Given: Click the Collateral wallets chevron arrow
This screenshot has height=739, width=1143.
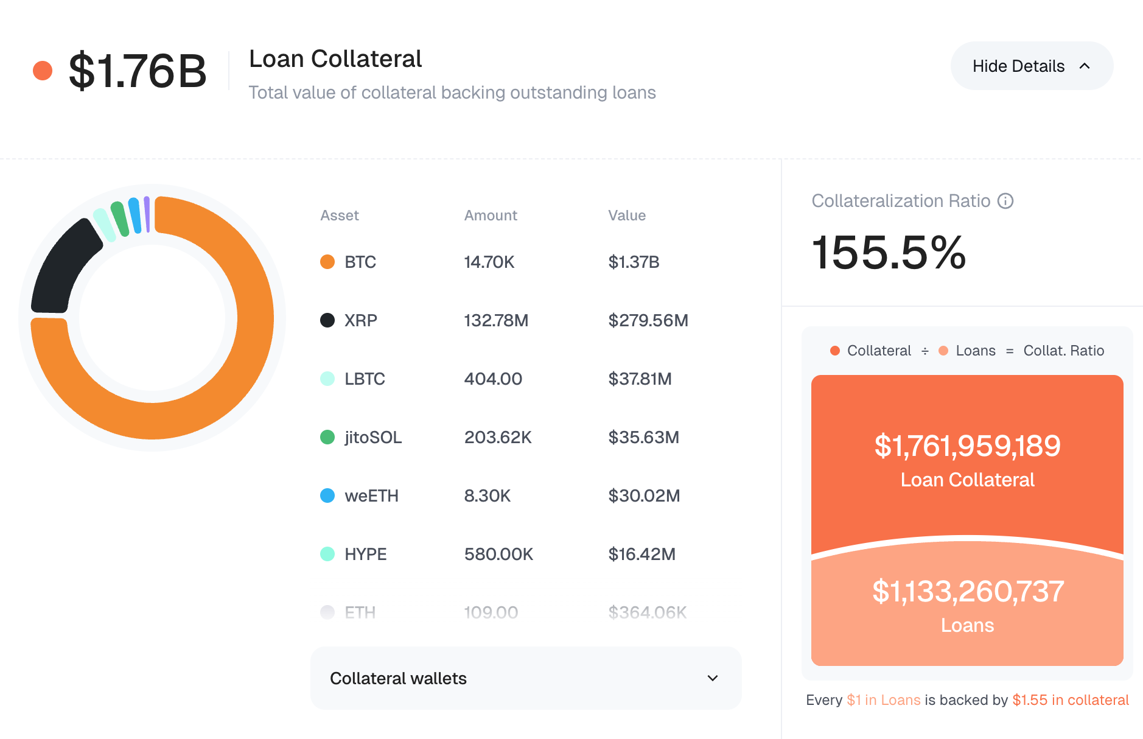Looking at the screenshot, I should point(713,678).
